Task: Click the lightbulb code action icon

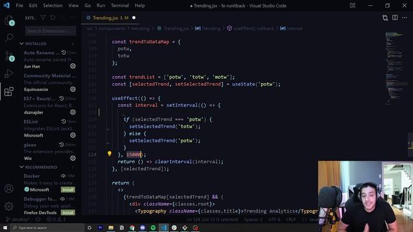Action: [x=110, y=154]
